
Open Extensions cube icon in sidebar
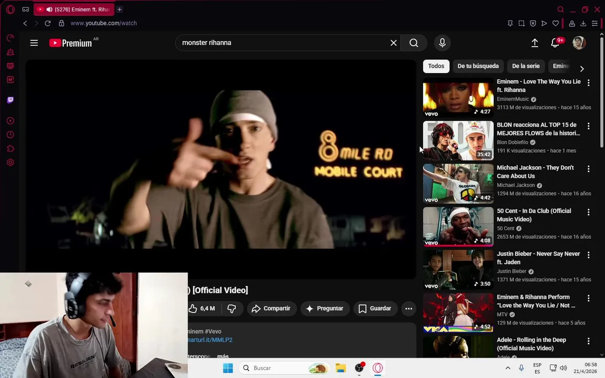point(11,149)
